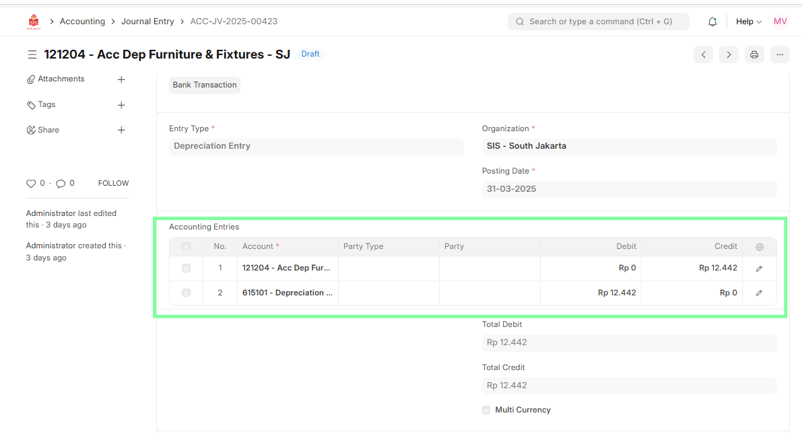Go to the previous document arrow

pyautogui.click(x=704, y=55)
